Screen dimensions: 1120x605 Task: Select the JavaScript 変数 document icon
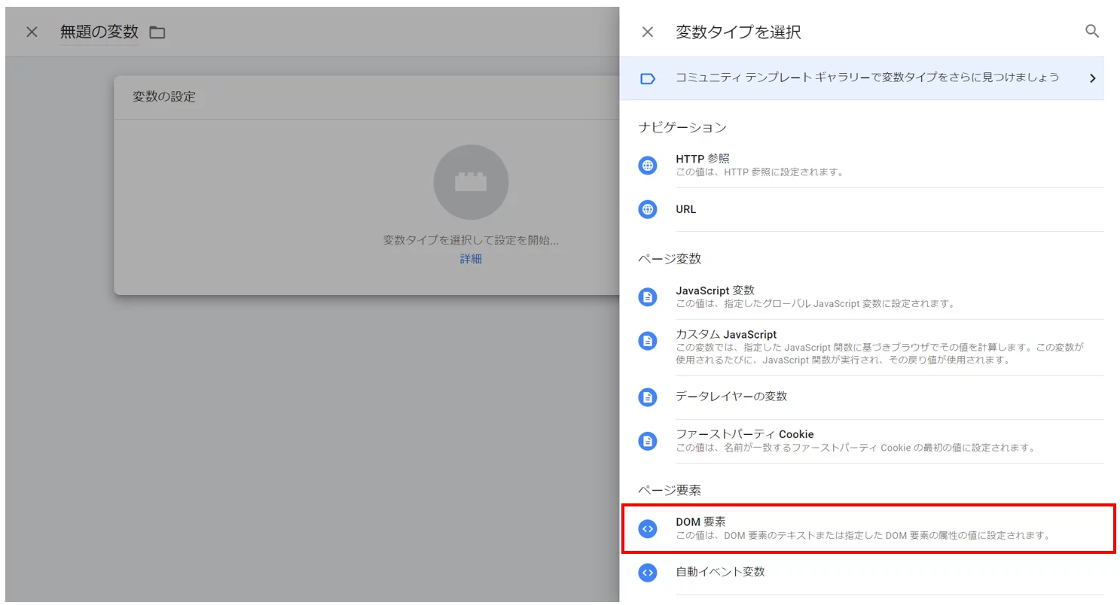648,296
